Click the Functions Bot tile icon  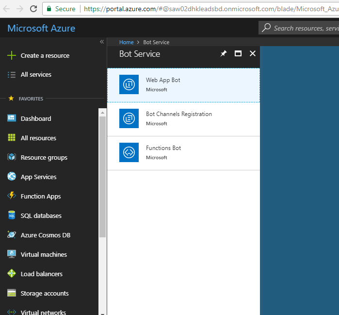click(x=129, y=152)
